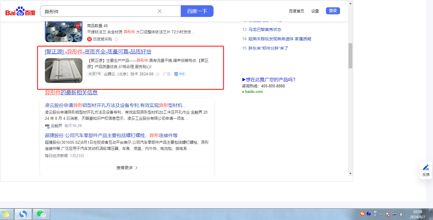Screen dimensions: 433x220
Task: Go to 百度首页
Action: pyautogui.click(x=296, y=11)
